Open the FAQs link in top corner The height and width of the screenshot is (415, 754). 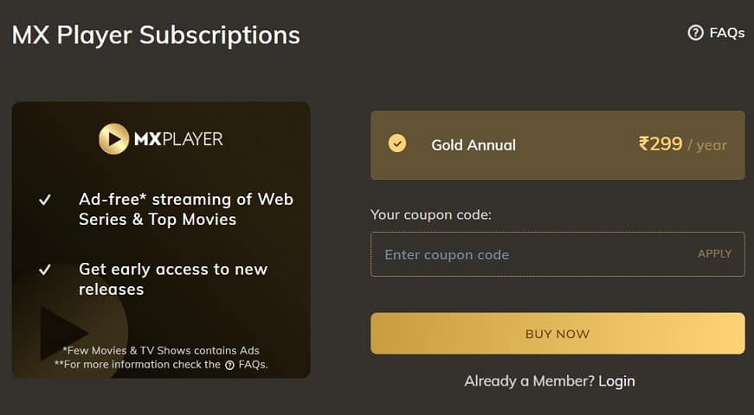coord(726,33)
